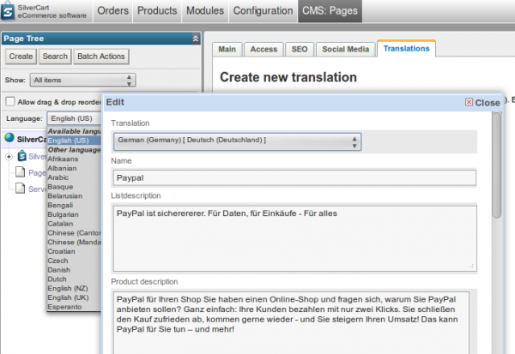Select Danish in language list
This screenshot has height=354, width=515.
coord(74,270)
